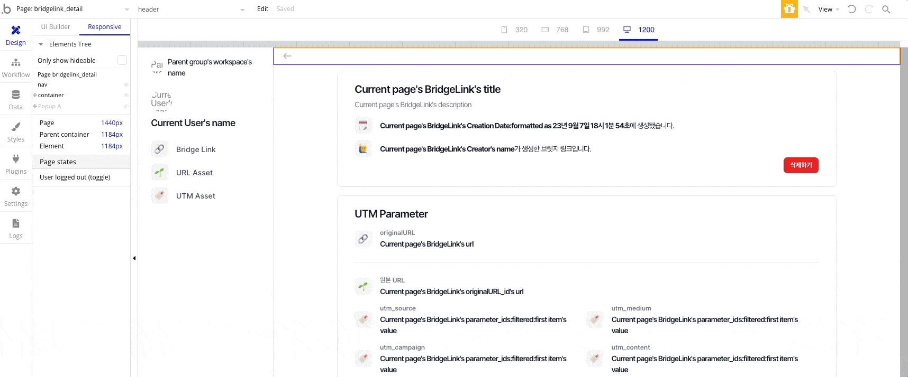Open the search magnifier icon
The image size is (908, 377).
click(886, 9)
